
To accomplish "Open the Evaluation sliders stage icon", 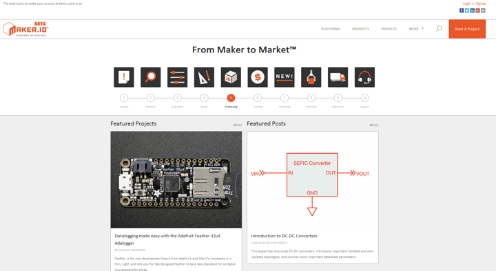I will point(178,77).
